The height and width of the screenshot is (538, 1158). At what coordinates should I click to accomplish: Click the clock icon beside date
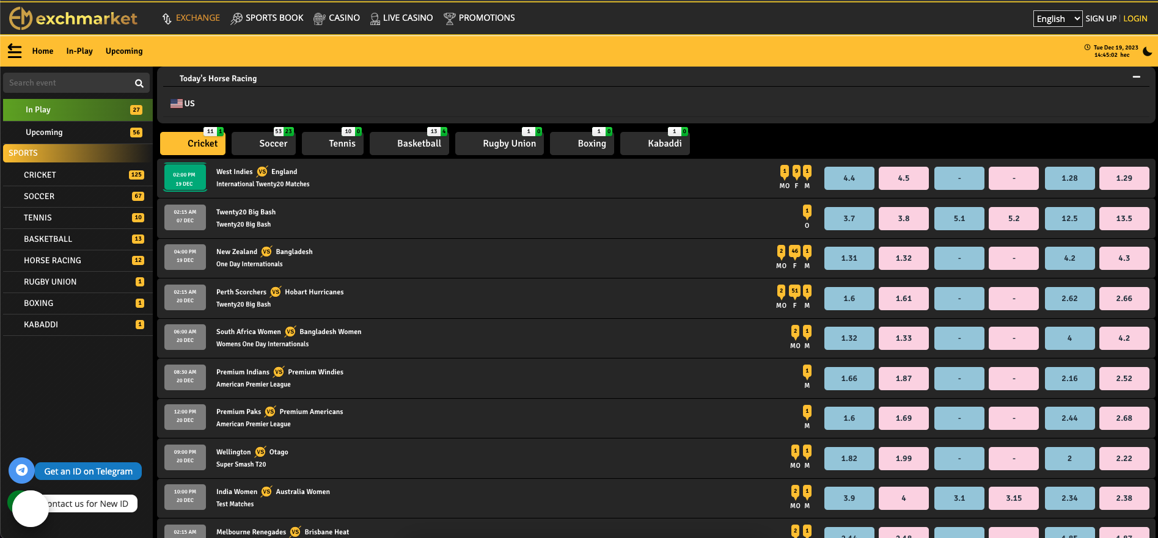[1087, 47]
